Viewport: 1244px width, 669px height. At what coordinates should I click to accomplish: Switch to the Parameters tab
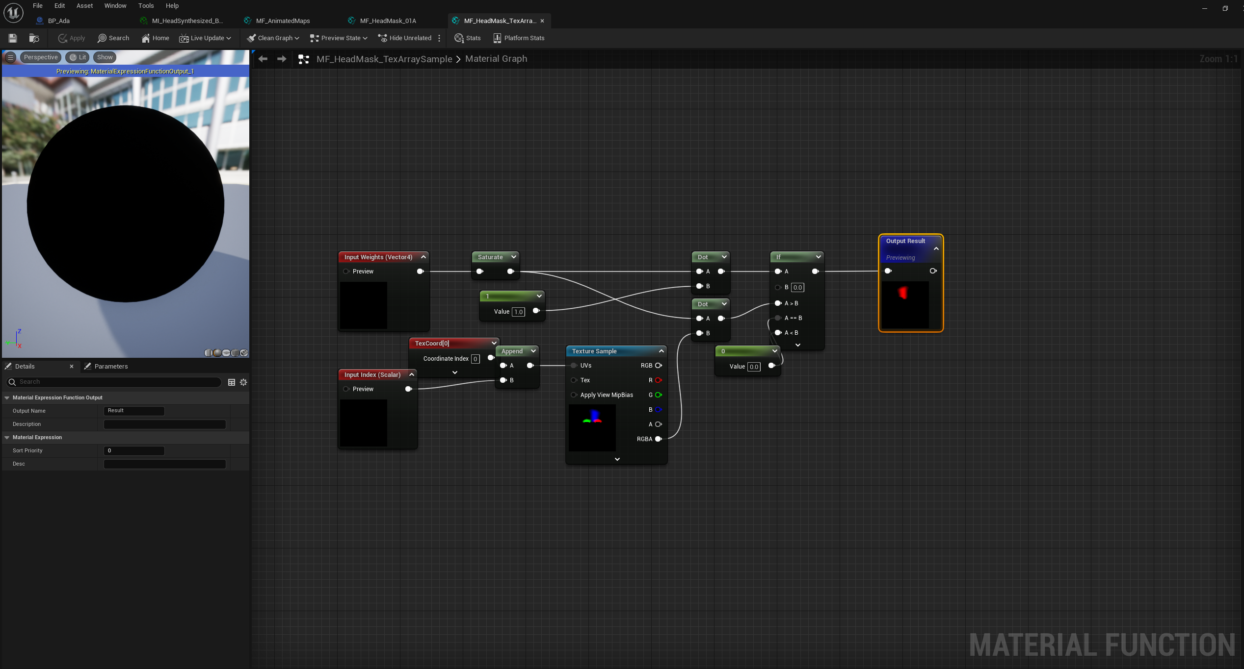tap(112, 366)
